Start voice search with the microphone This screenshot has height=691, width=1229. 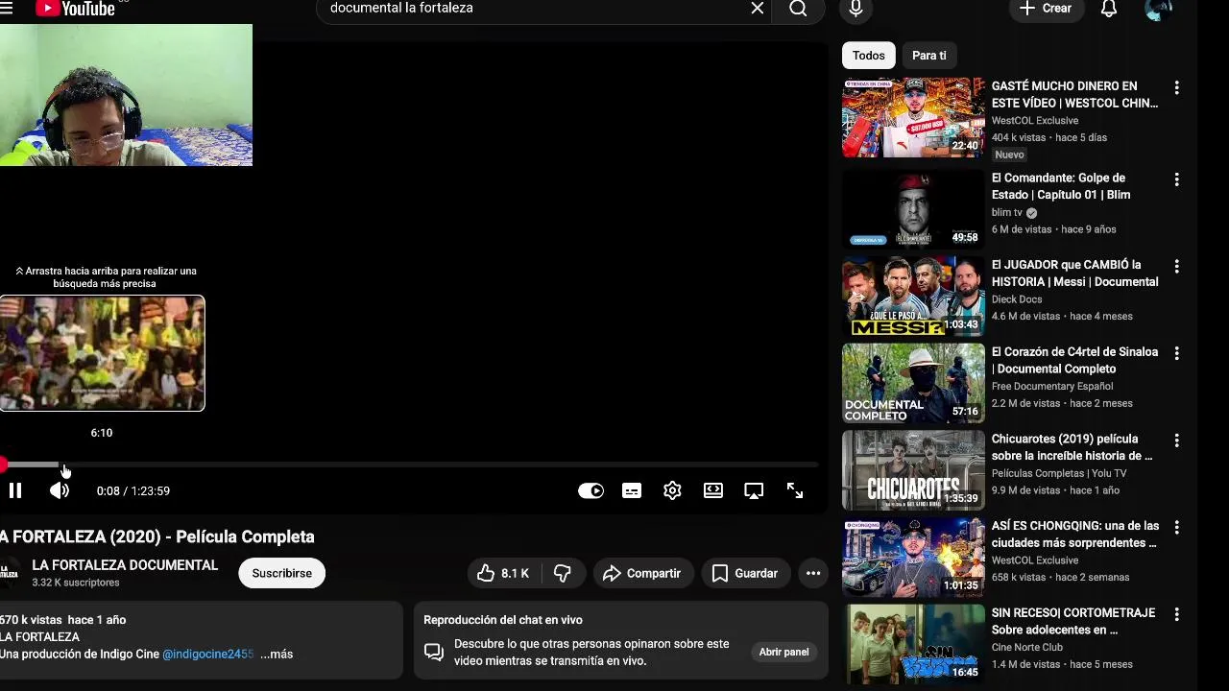coord(855,9)
